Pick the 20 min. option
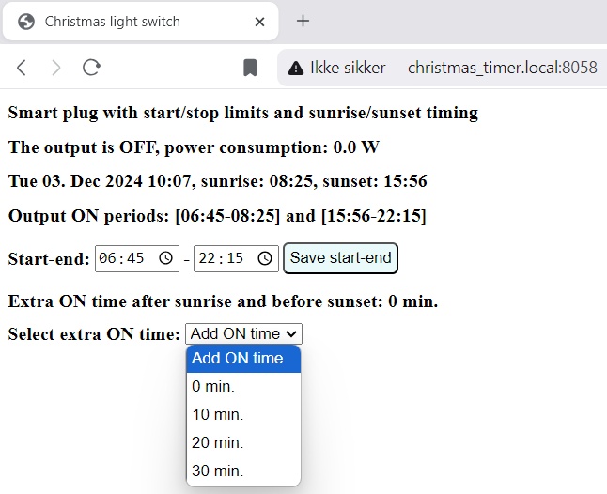The width and height of the screenshot is (607, 494). pyautogui.click(x=243, y=443)
